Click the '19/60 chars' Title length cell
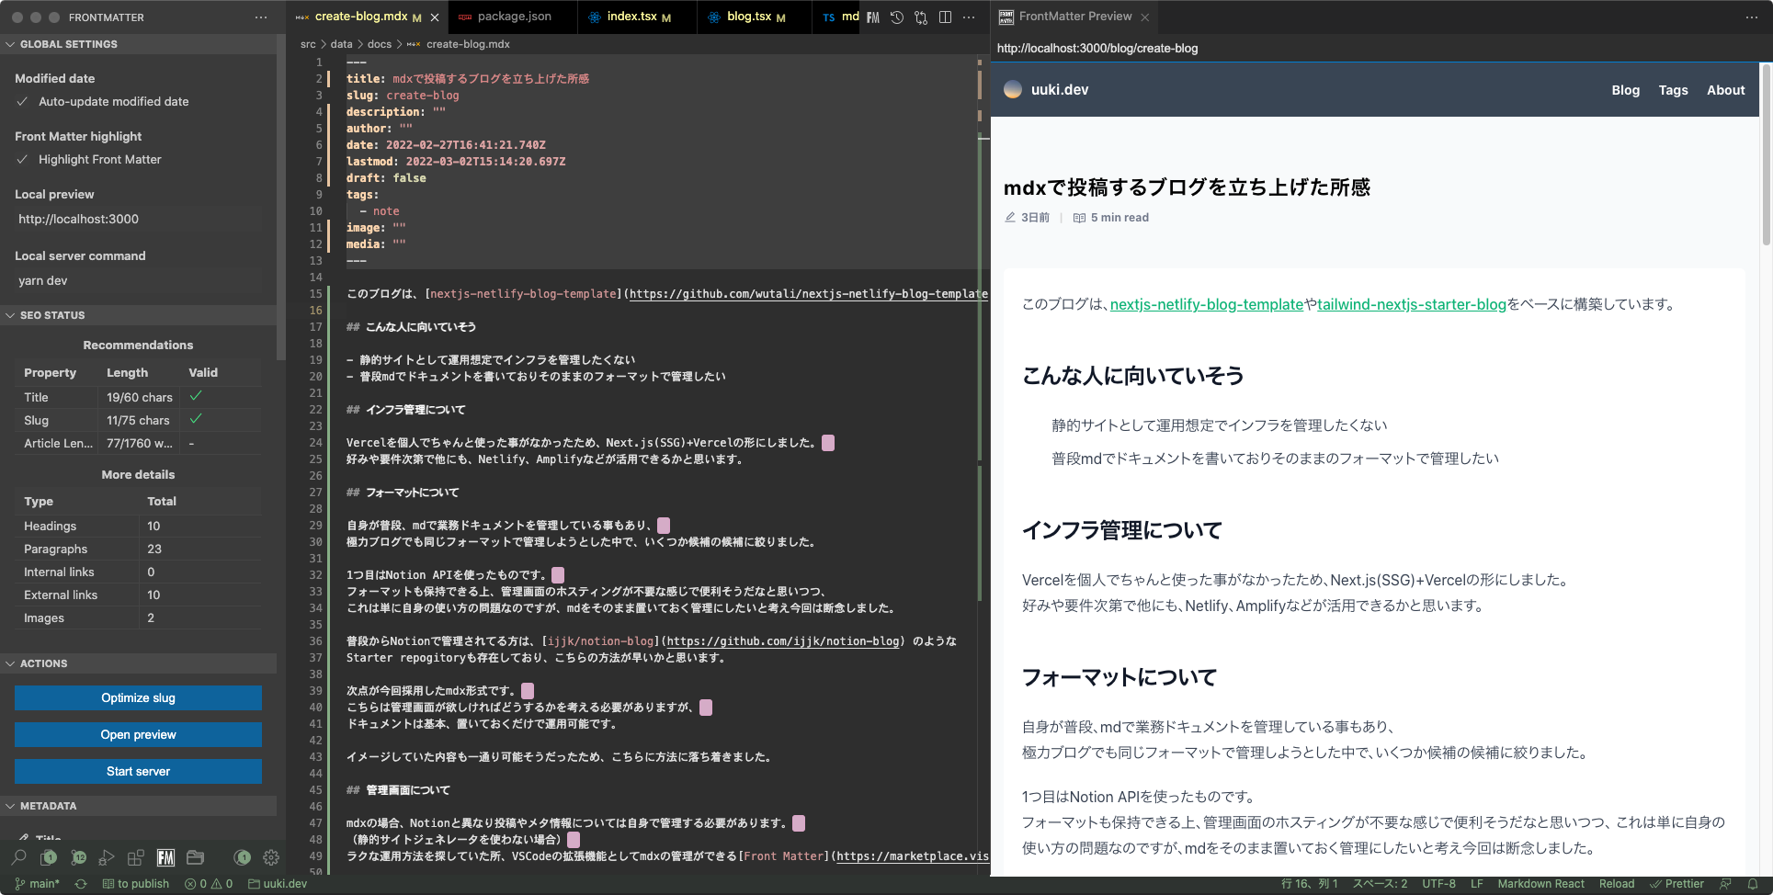The image size is (1773, 895). pyautogui.click(x=139, y=397)
